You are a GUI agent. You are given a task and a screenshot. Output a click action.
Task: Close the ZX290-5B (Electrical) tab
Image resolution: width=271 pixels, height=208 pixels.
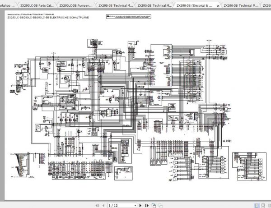(218, 6)
